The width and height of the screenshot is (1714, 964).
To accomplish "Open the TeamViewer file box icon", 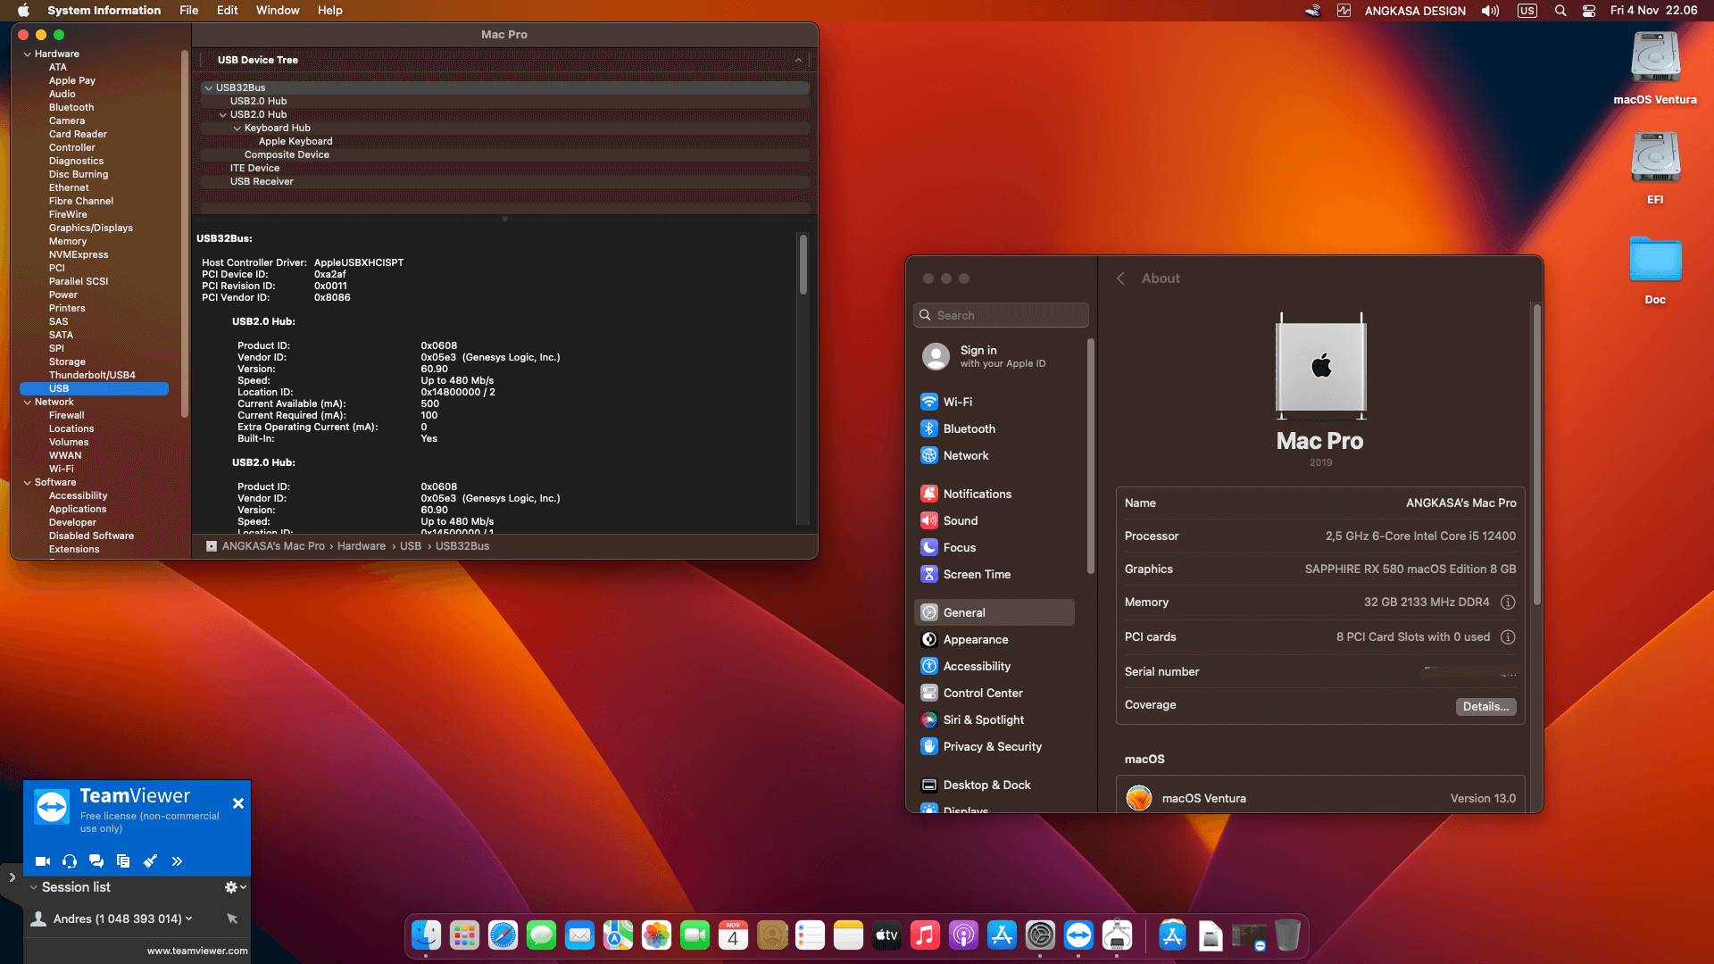I will tap(123, 861).
